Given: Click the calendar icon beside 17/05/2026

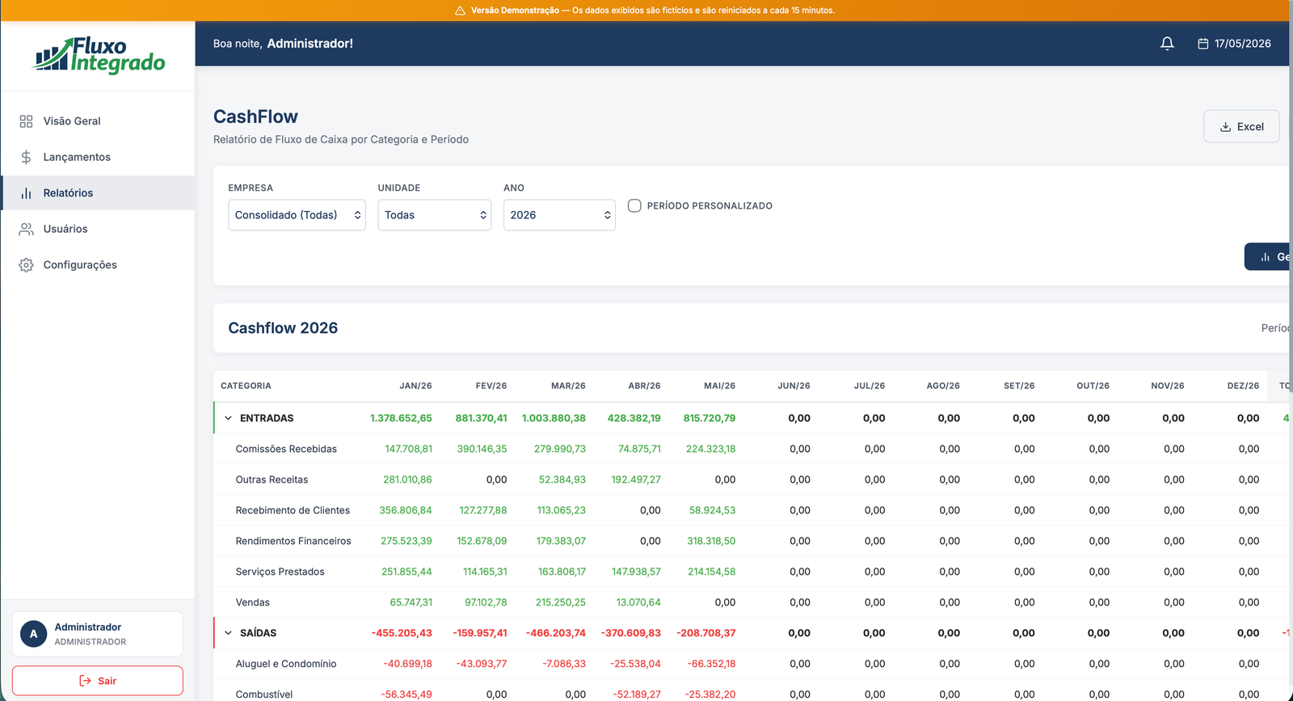Looking at the screenshot, I should pos(1202,44).
